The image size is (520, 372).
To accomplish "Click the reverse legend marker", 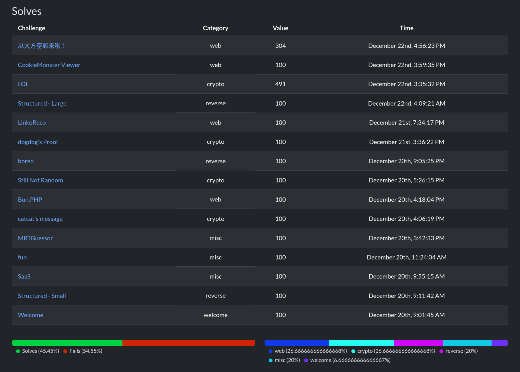I will 441,351.
